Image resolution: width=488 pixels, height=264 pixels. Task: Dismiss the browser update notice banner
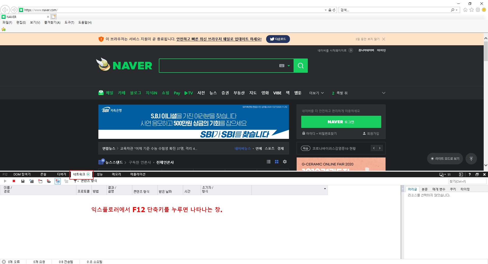coord(384,39)
